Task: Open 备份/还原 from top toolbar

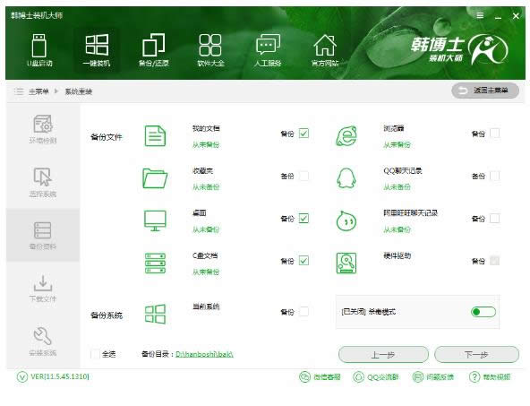Action: point(153,50)
